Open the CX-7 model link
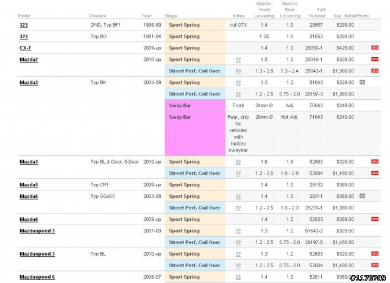The height and width of the screenshot is (283, 390). [25, 48]
